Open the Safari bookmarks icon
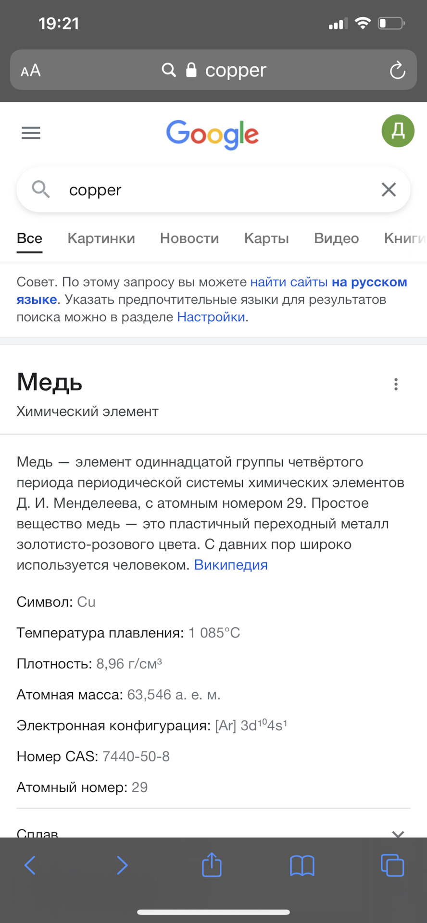 (302, 865)
